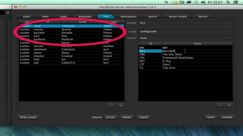Click the schema preset button
Viewport: 243px width, 136px height.
pos(110,117)
